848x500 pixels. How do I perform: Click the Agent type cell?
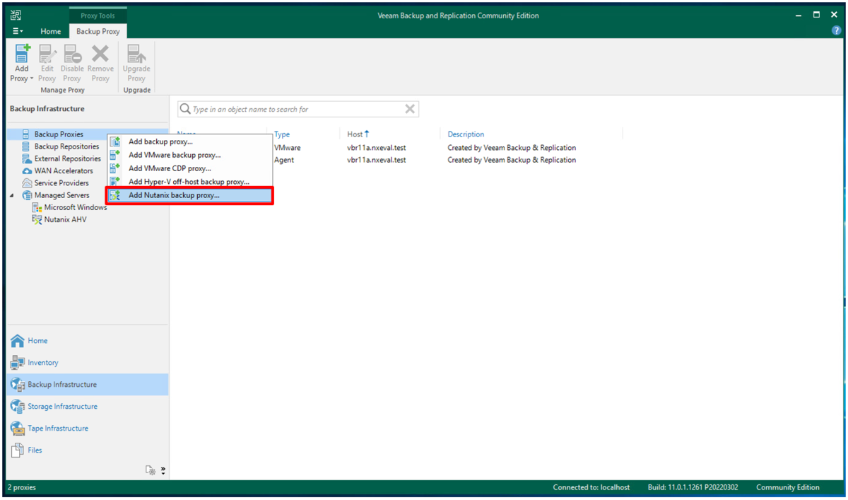coord(284,160)
